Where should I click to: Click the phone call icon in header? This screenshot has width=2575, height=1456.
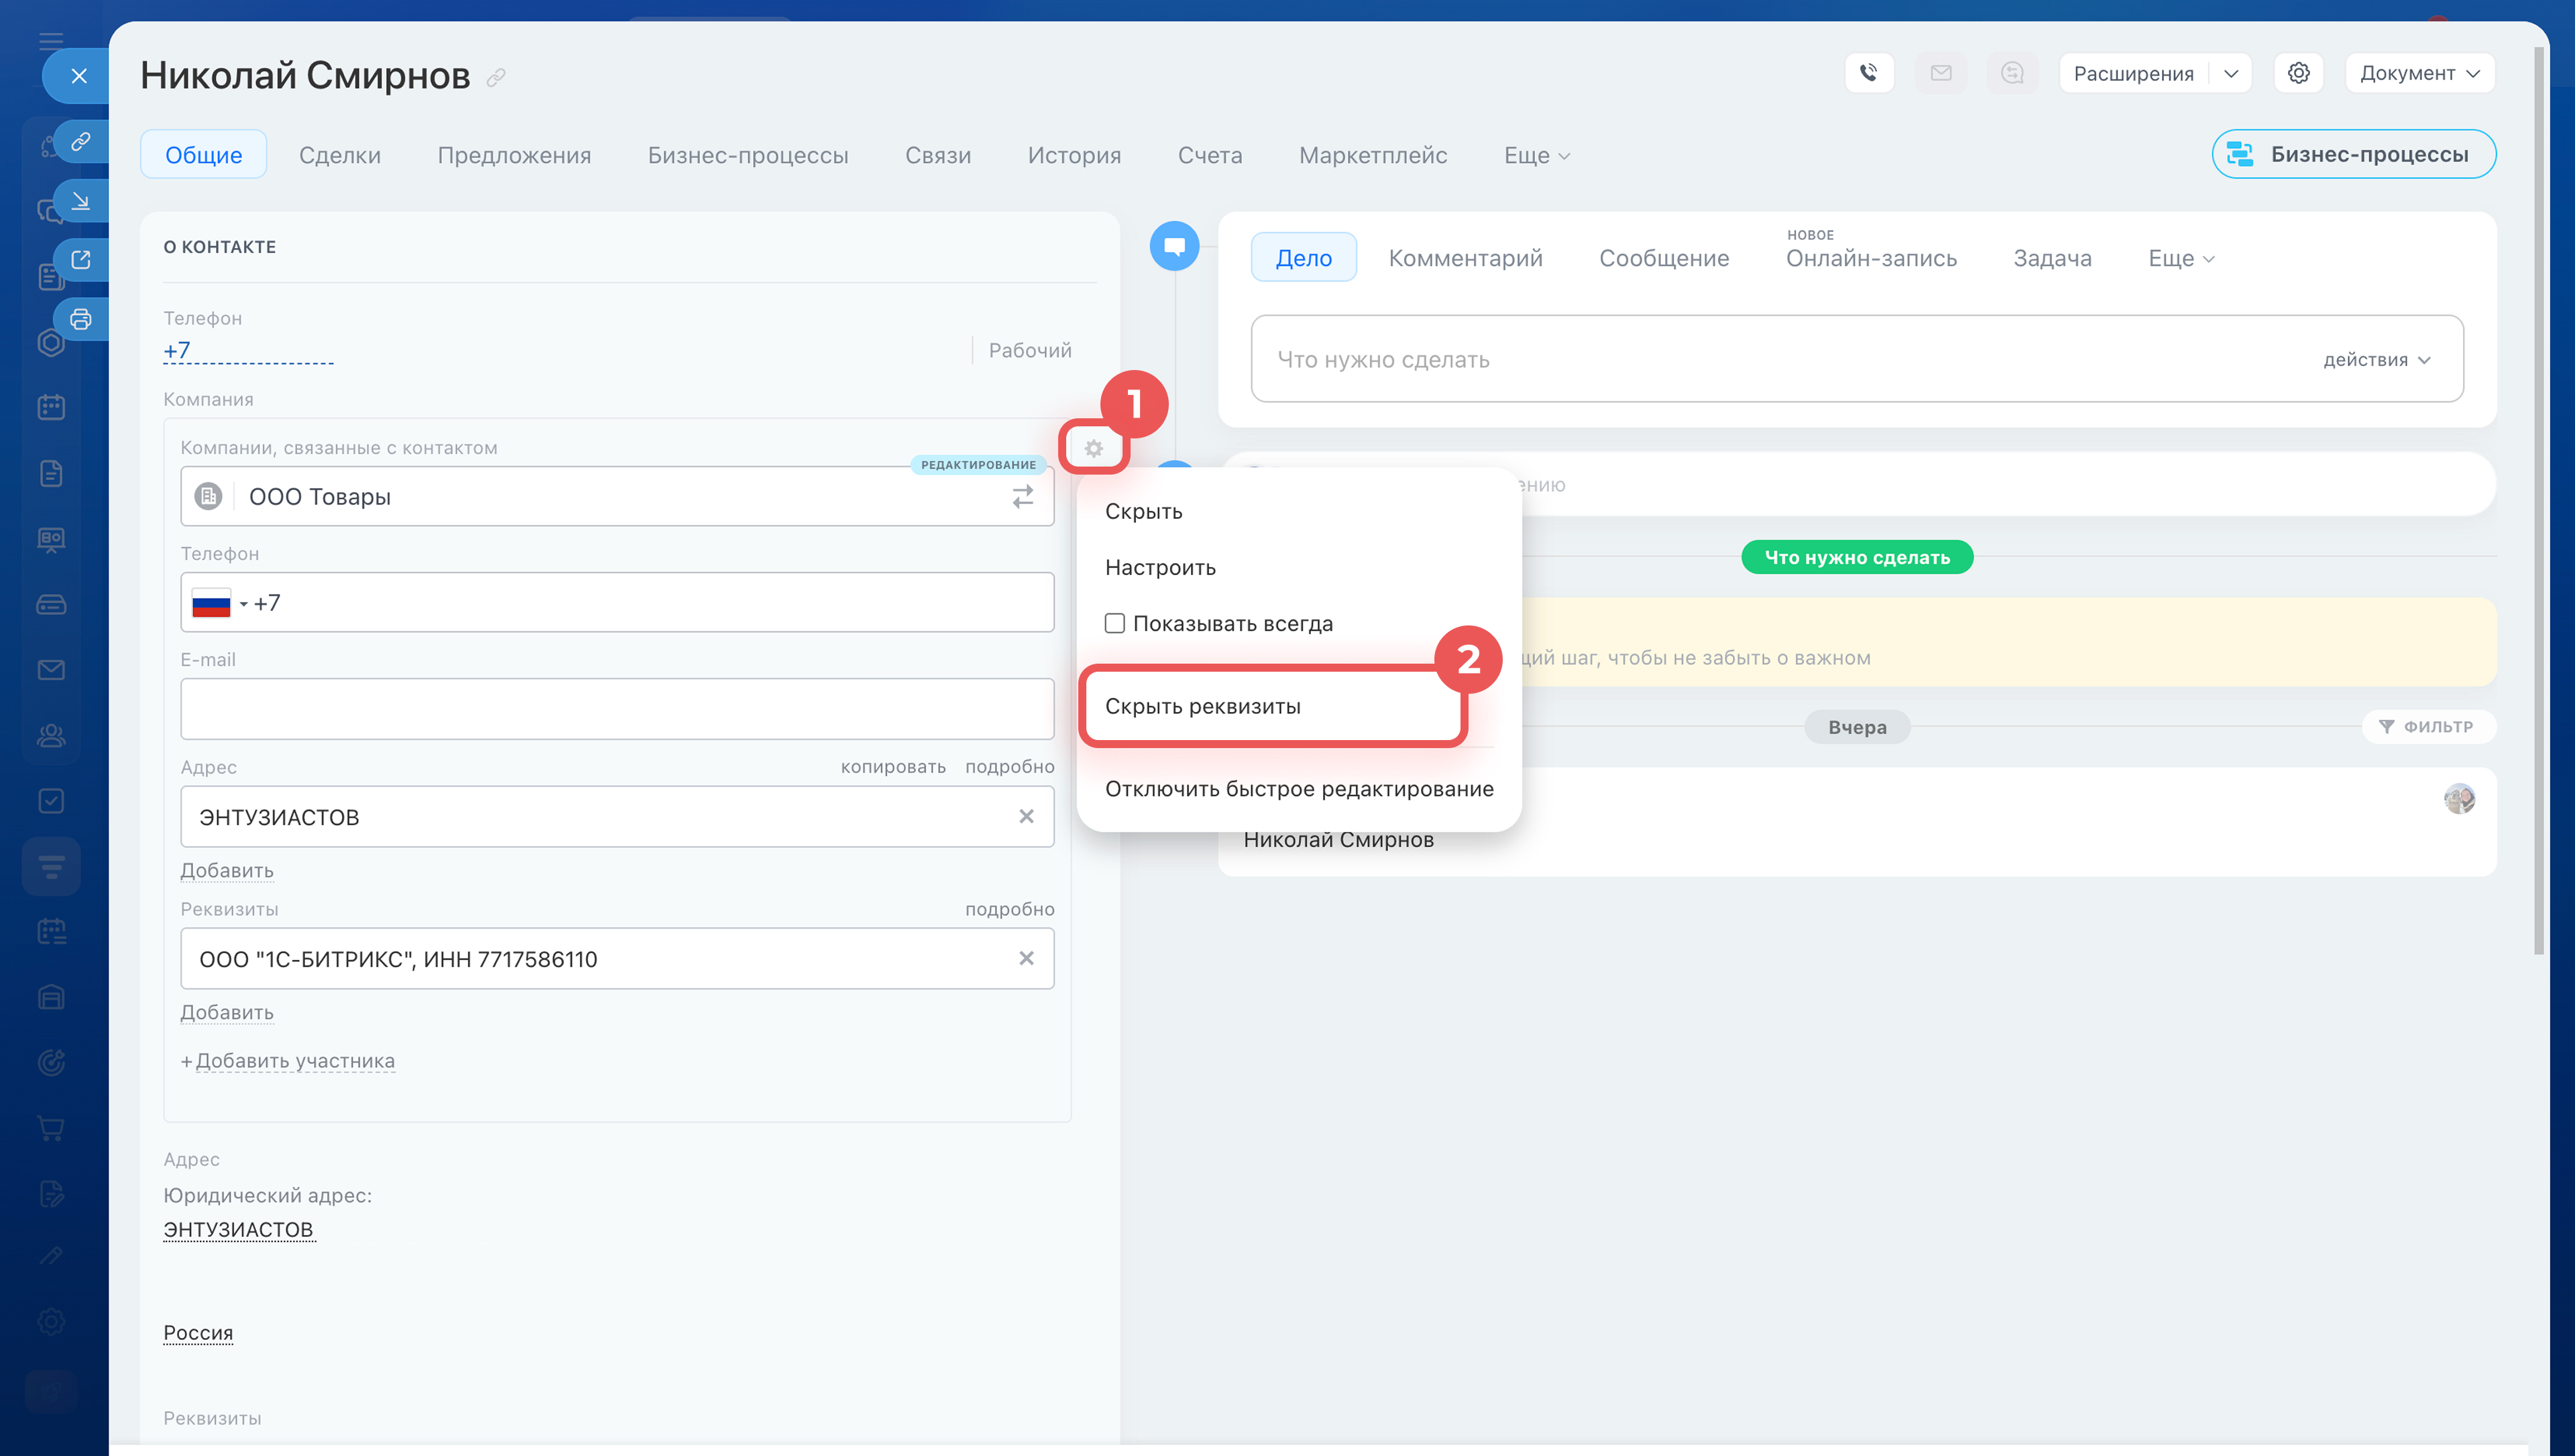pyautogui.click(x=1868, y=73)
